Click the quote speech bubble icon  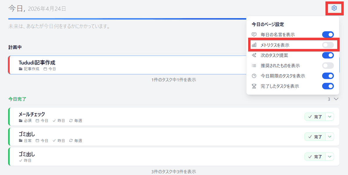[x=254, y=35]
